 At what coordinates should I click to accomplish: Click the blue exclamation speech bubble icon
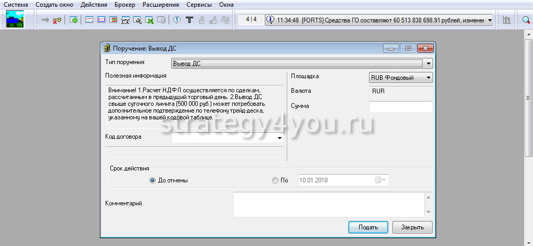click(x=177, y=20)
